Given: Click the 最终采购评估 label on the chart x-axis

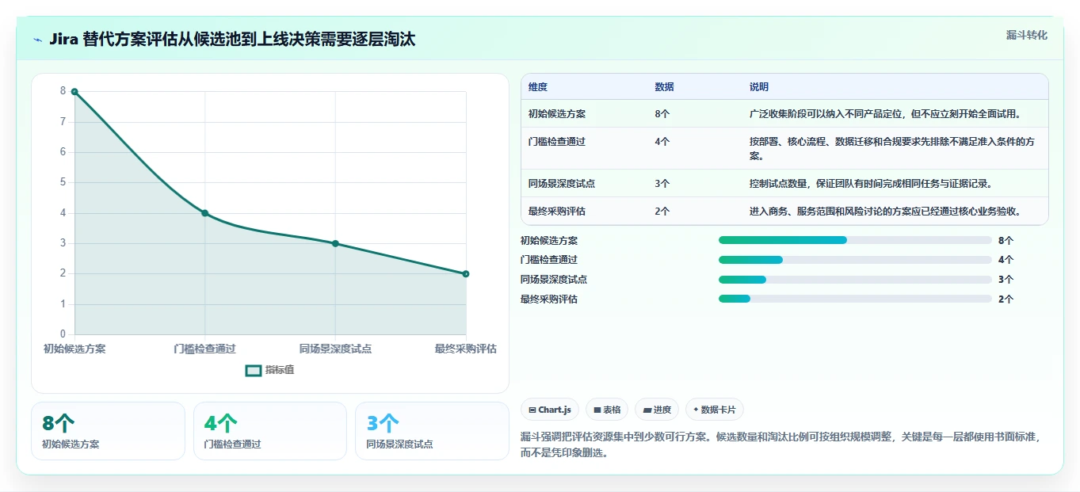Looking at the screenshot, I should [x=466, y=349].
